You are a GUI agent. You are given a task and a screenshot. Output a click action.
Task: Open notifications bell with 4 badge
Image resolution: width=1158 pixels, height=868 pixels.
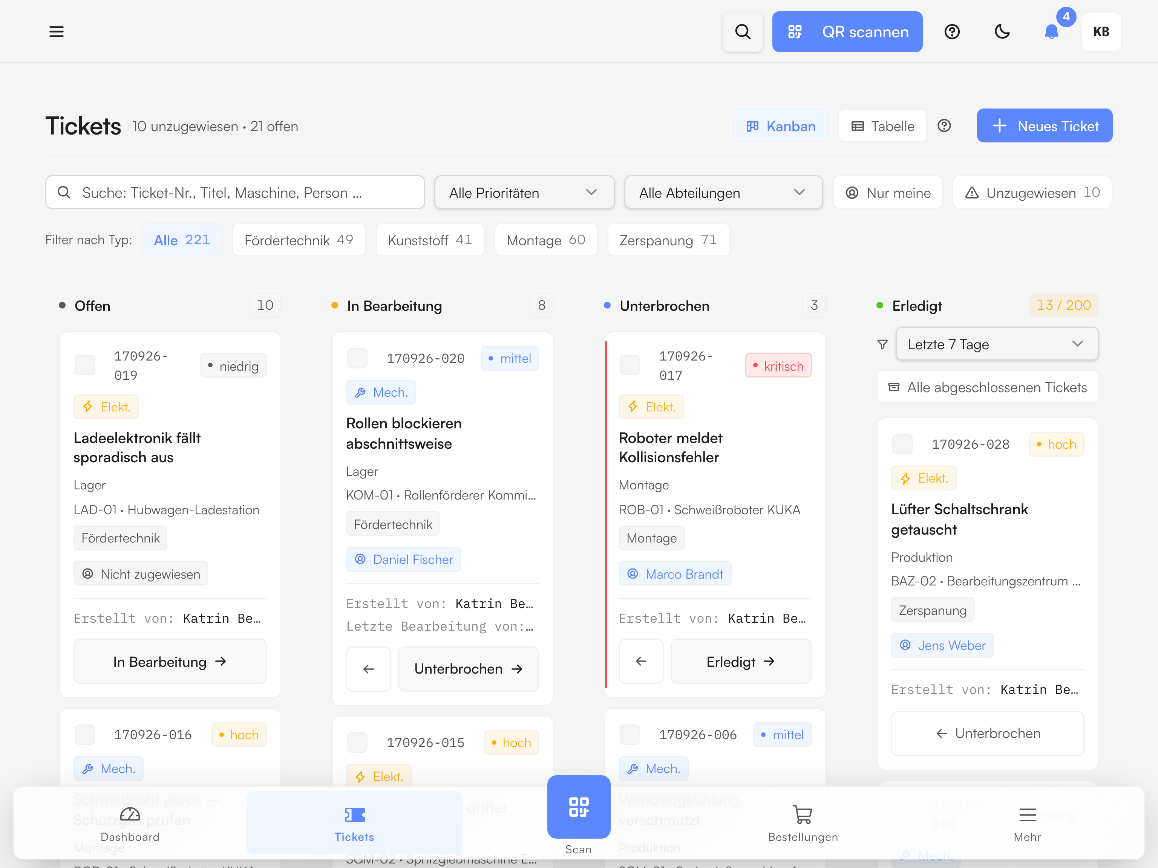click(x=1052, y=32)
